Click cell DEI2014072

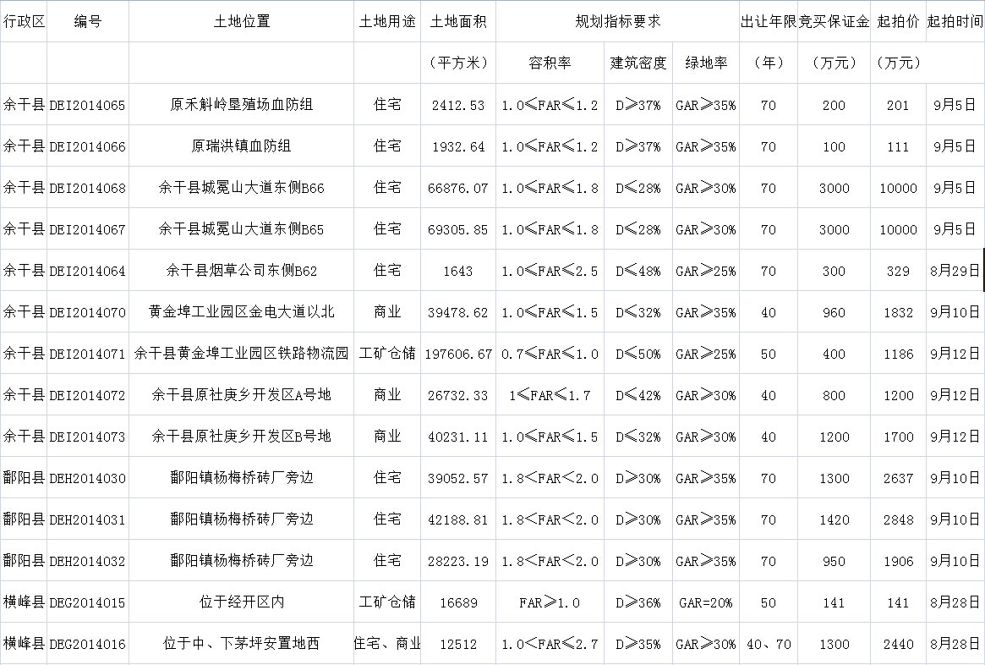88,395
